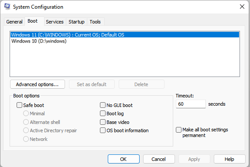Screen dimensions: 250x167
Task: Enable Boot log option
Action: [x=103, y=114]
